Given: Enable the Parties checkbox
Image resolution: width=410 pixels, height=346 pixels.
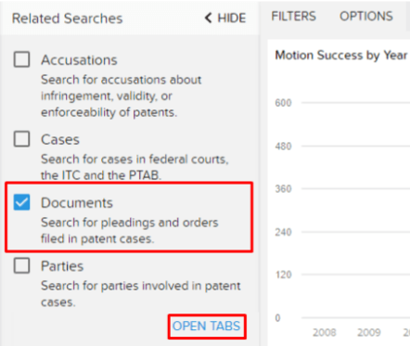Looking at the screenshot, I should pos(21,265).
